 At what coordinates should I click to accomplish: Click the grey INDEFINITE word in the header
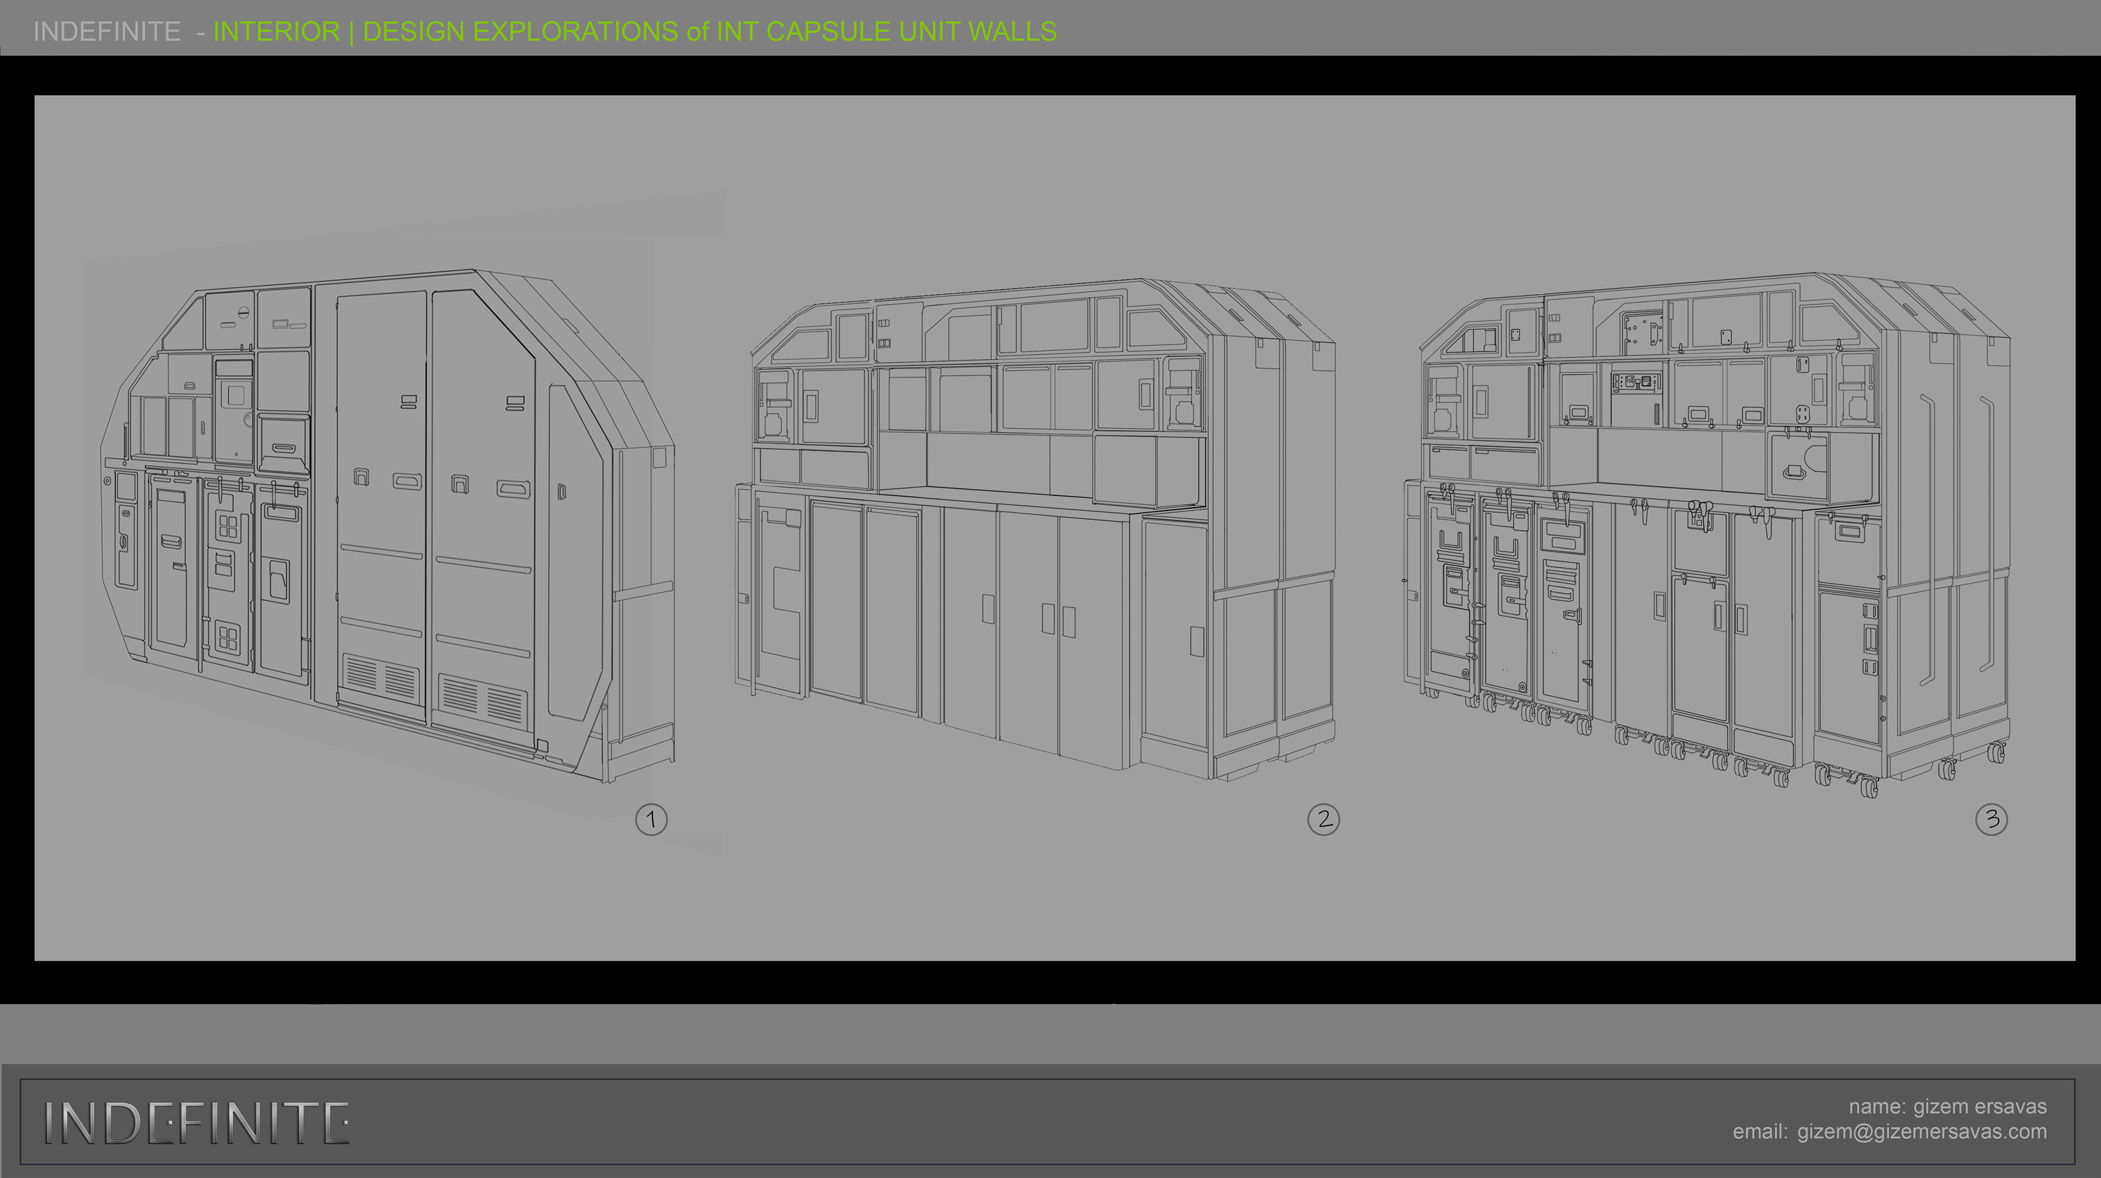tap(107, 32)
